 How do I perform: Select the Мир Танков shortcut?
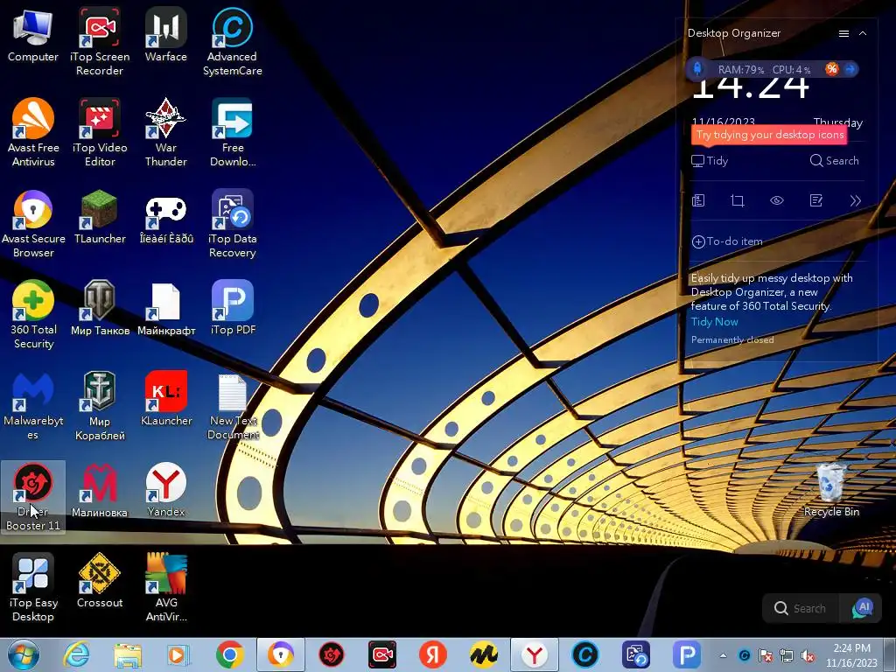(x=100, y=308)
